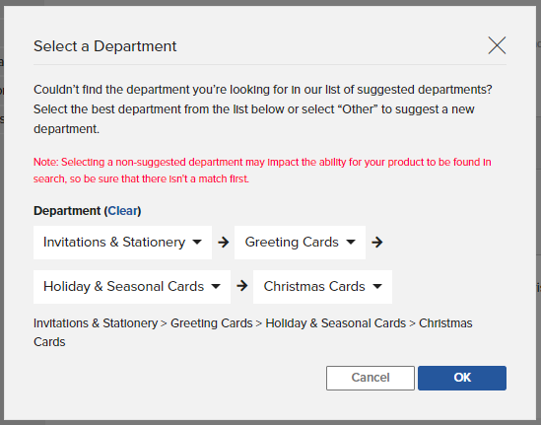Click the Clear link beside Department
541x425 pixels.
pos(122,211)
